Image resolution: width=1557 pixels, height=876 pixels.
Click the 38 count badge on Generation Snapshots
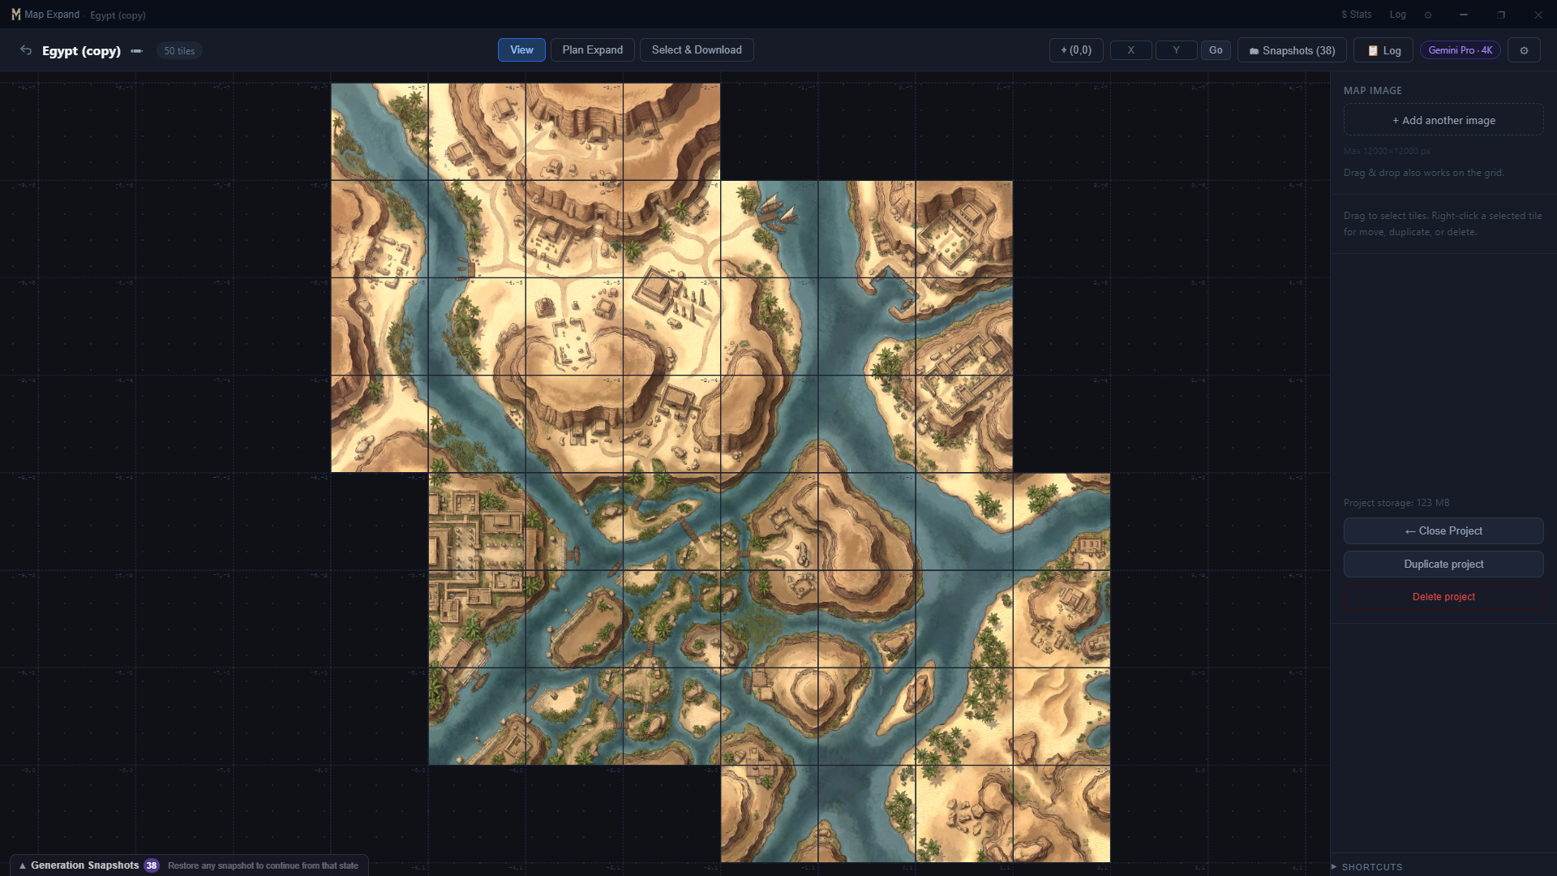152,865
